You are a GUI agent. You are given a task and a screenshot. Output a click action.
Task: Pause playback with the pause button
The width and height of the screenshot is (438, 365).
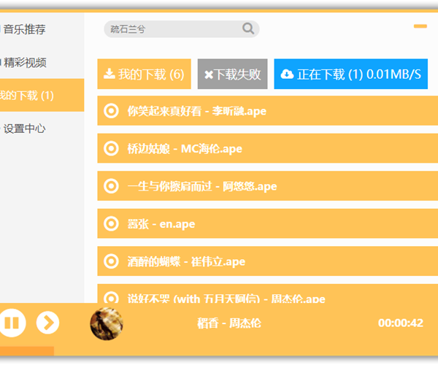pos(12,323)
